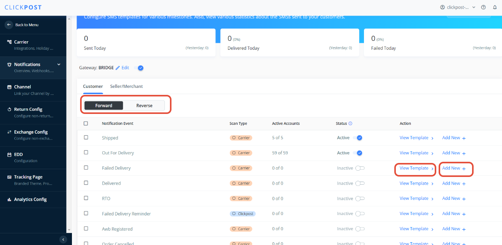Screen dimensions: 502x245
Task: Click the Tracking Page layout icon
Action: click(9, 177)
